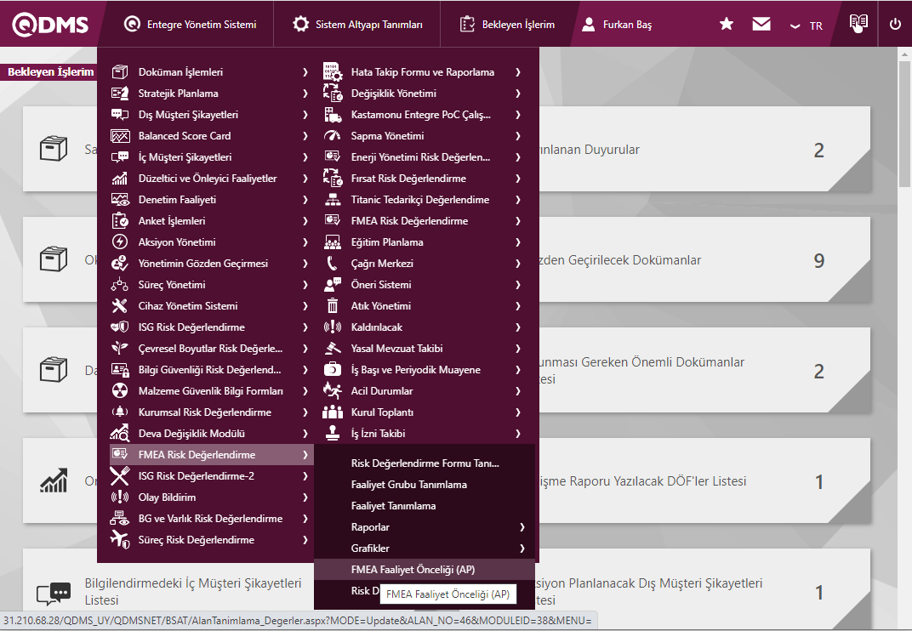Click the Acil Durumlar fire icon
Viewport: 912px width, 631px height.
[333, 391]
